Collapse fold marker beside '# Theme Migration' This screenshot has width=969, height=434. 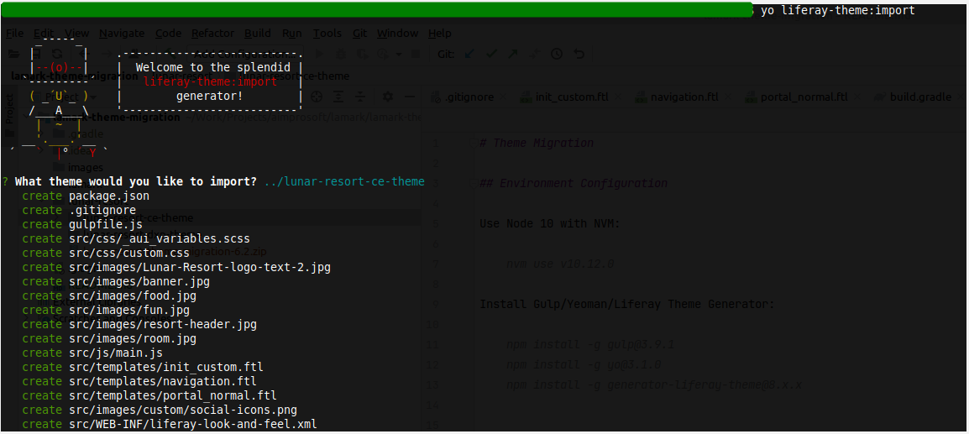tap(473, 143)
